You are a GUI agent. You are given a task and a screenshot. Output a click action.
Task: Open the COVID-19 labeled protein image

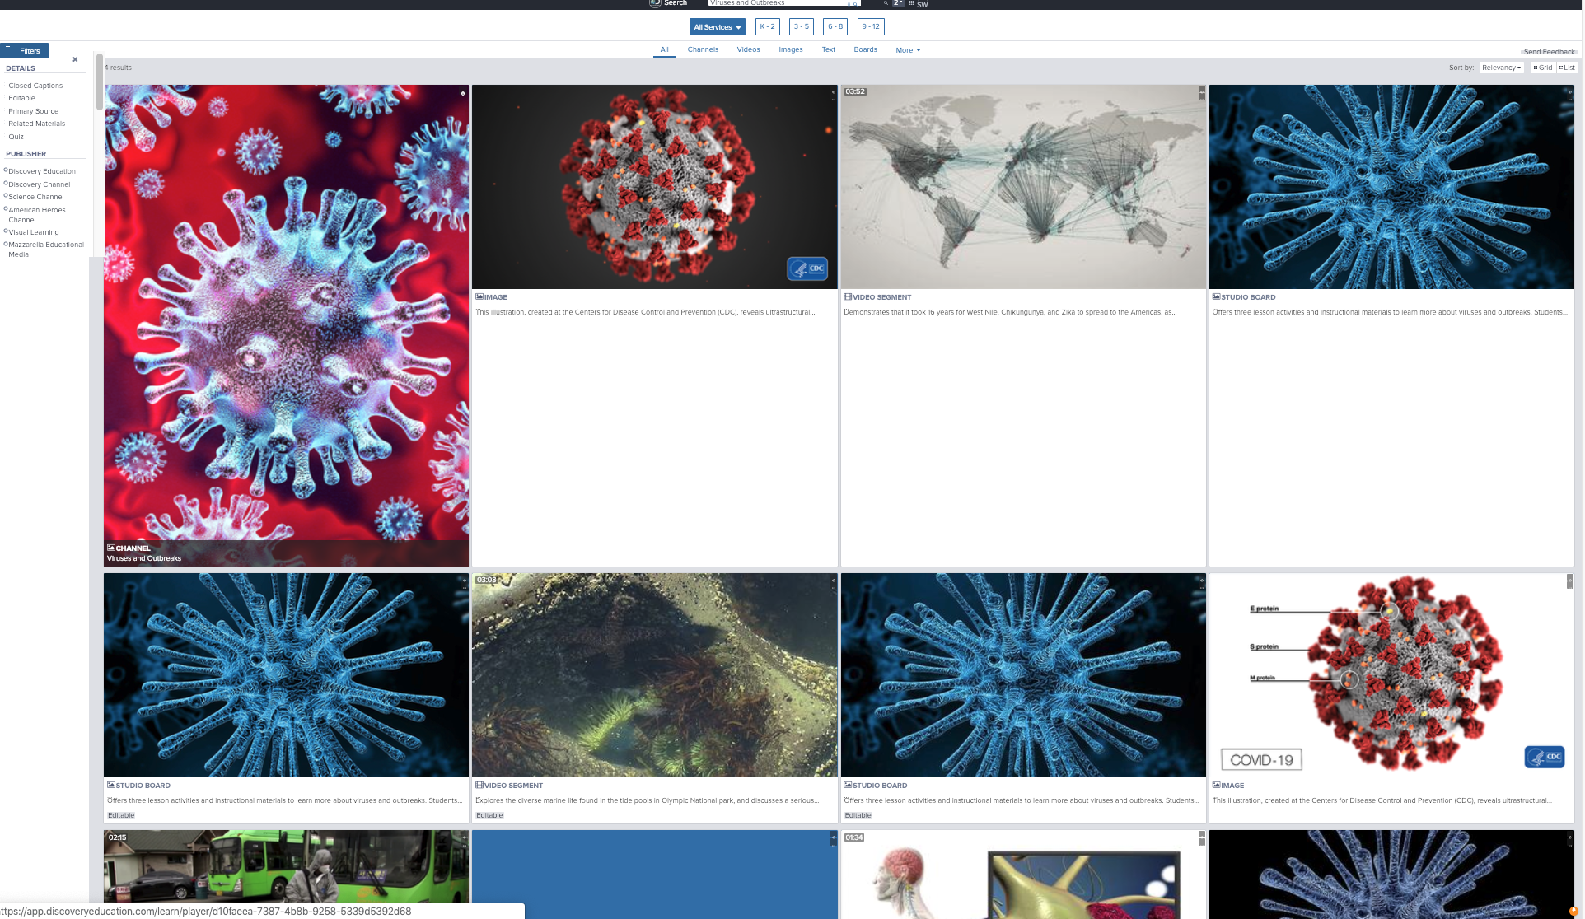pos(1391,675)
